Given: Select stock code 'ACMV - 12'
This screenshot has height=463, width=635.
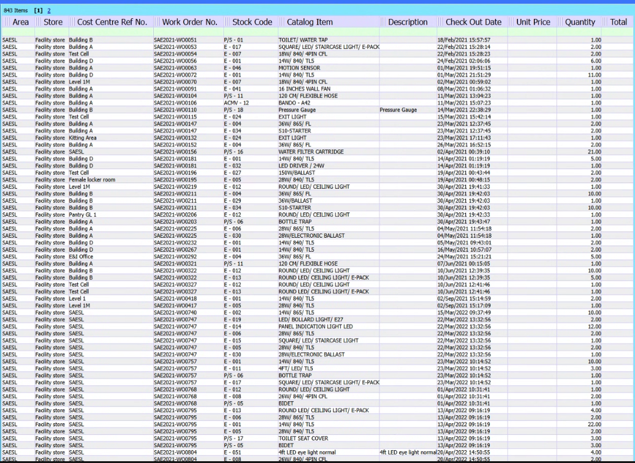Looking at the screenshot, I should click(237, 103).
